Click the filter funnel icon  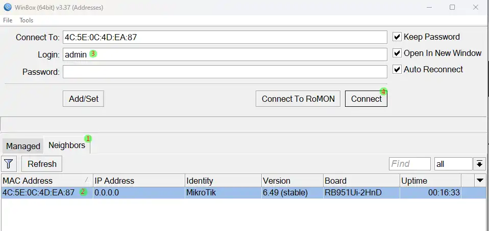pos(10,164)
